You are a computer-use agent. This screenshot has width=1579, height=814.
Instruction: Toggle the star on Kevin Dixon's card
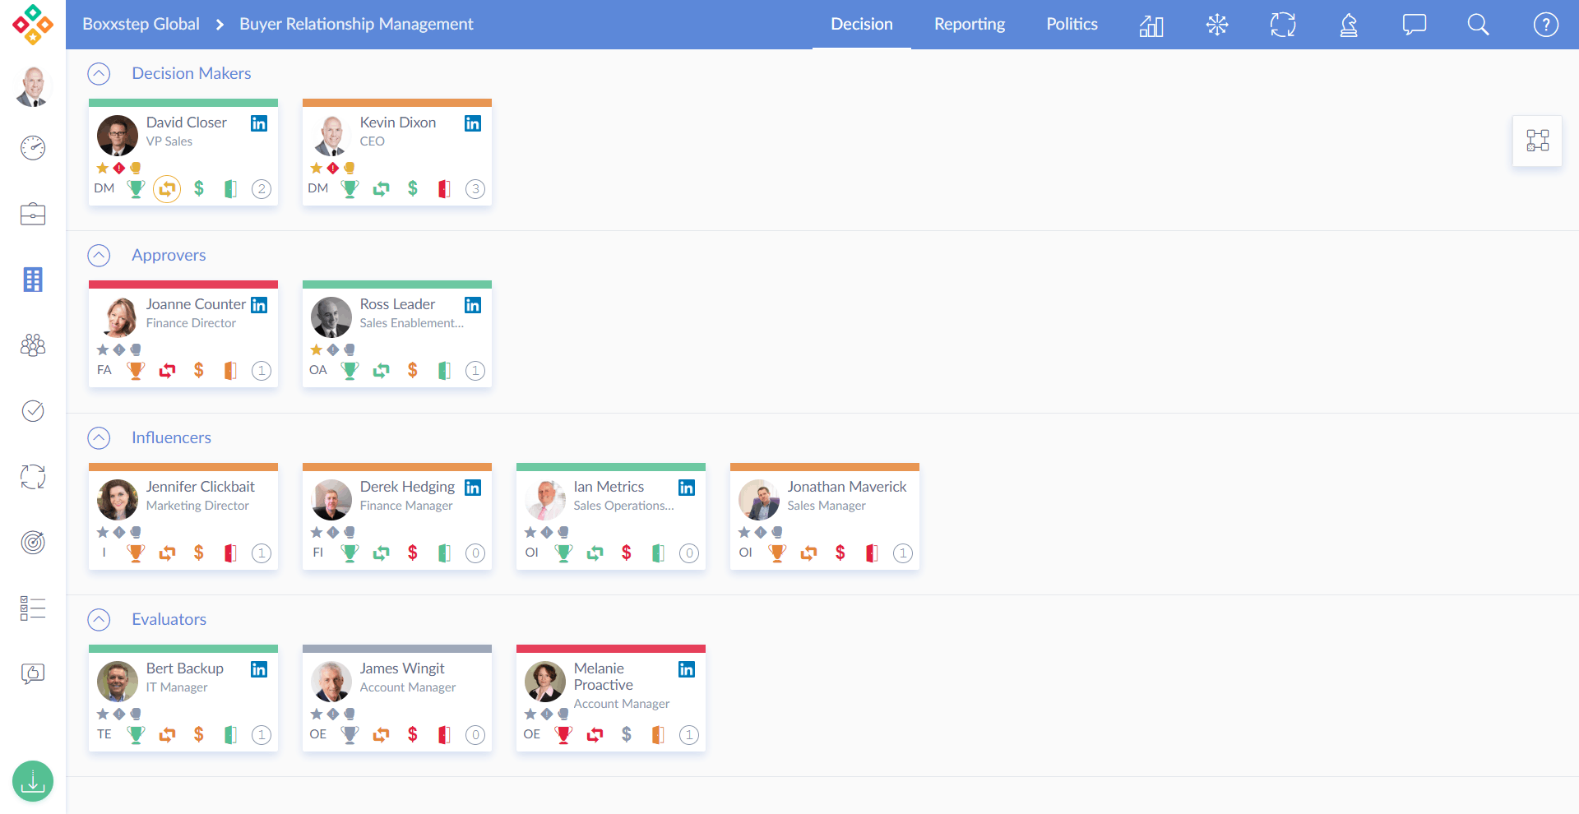point(317,168)
